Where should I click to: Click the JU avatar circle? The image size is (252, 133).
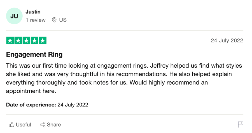14,16
